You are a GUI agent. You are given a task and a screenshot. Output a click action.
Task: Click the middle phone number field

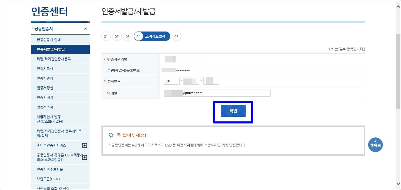click(191, 81)
